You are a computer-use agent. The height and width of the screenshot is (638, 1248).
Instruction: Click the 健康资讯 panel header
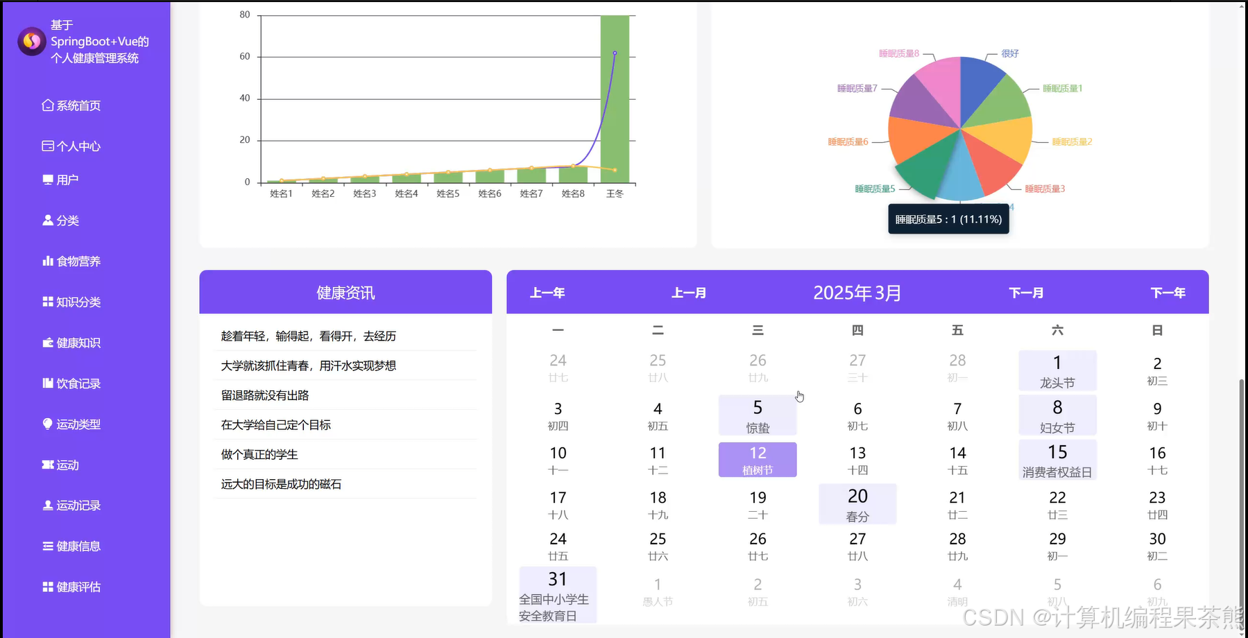tap(345, 292)
